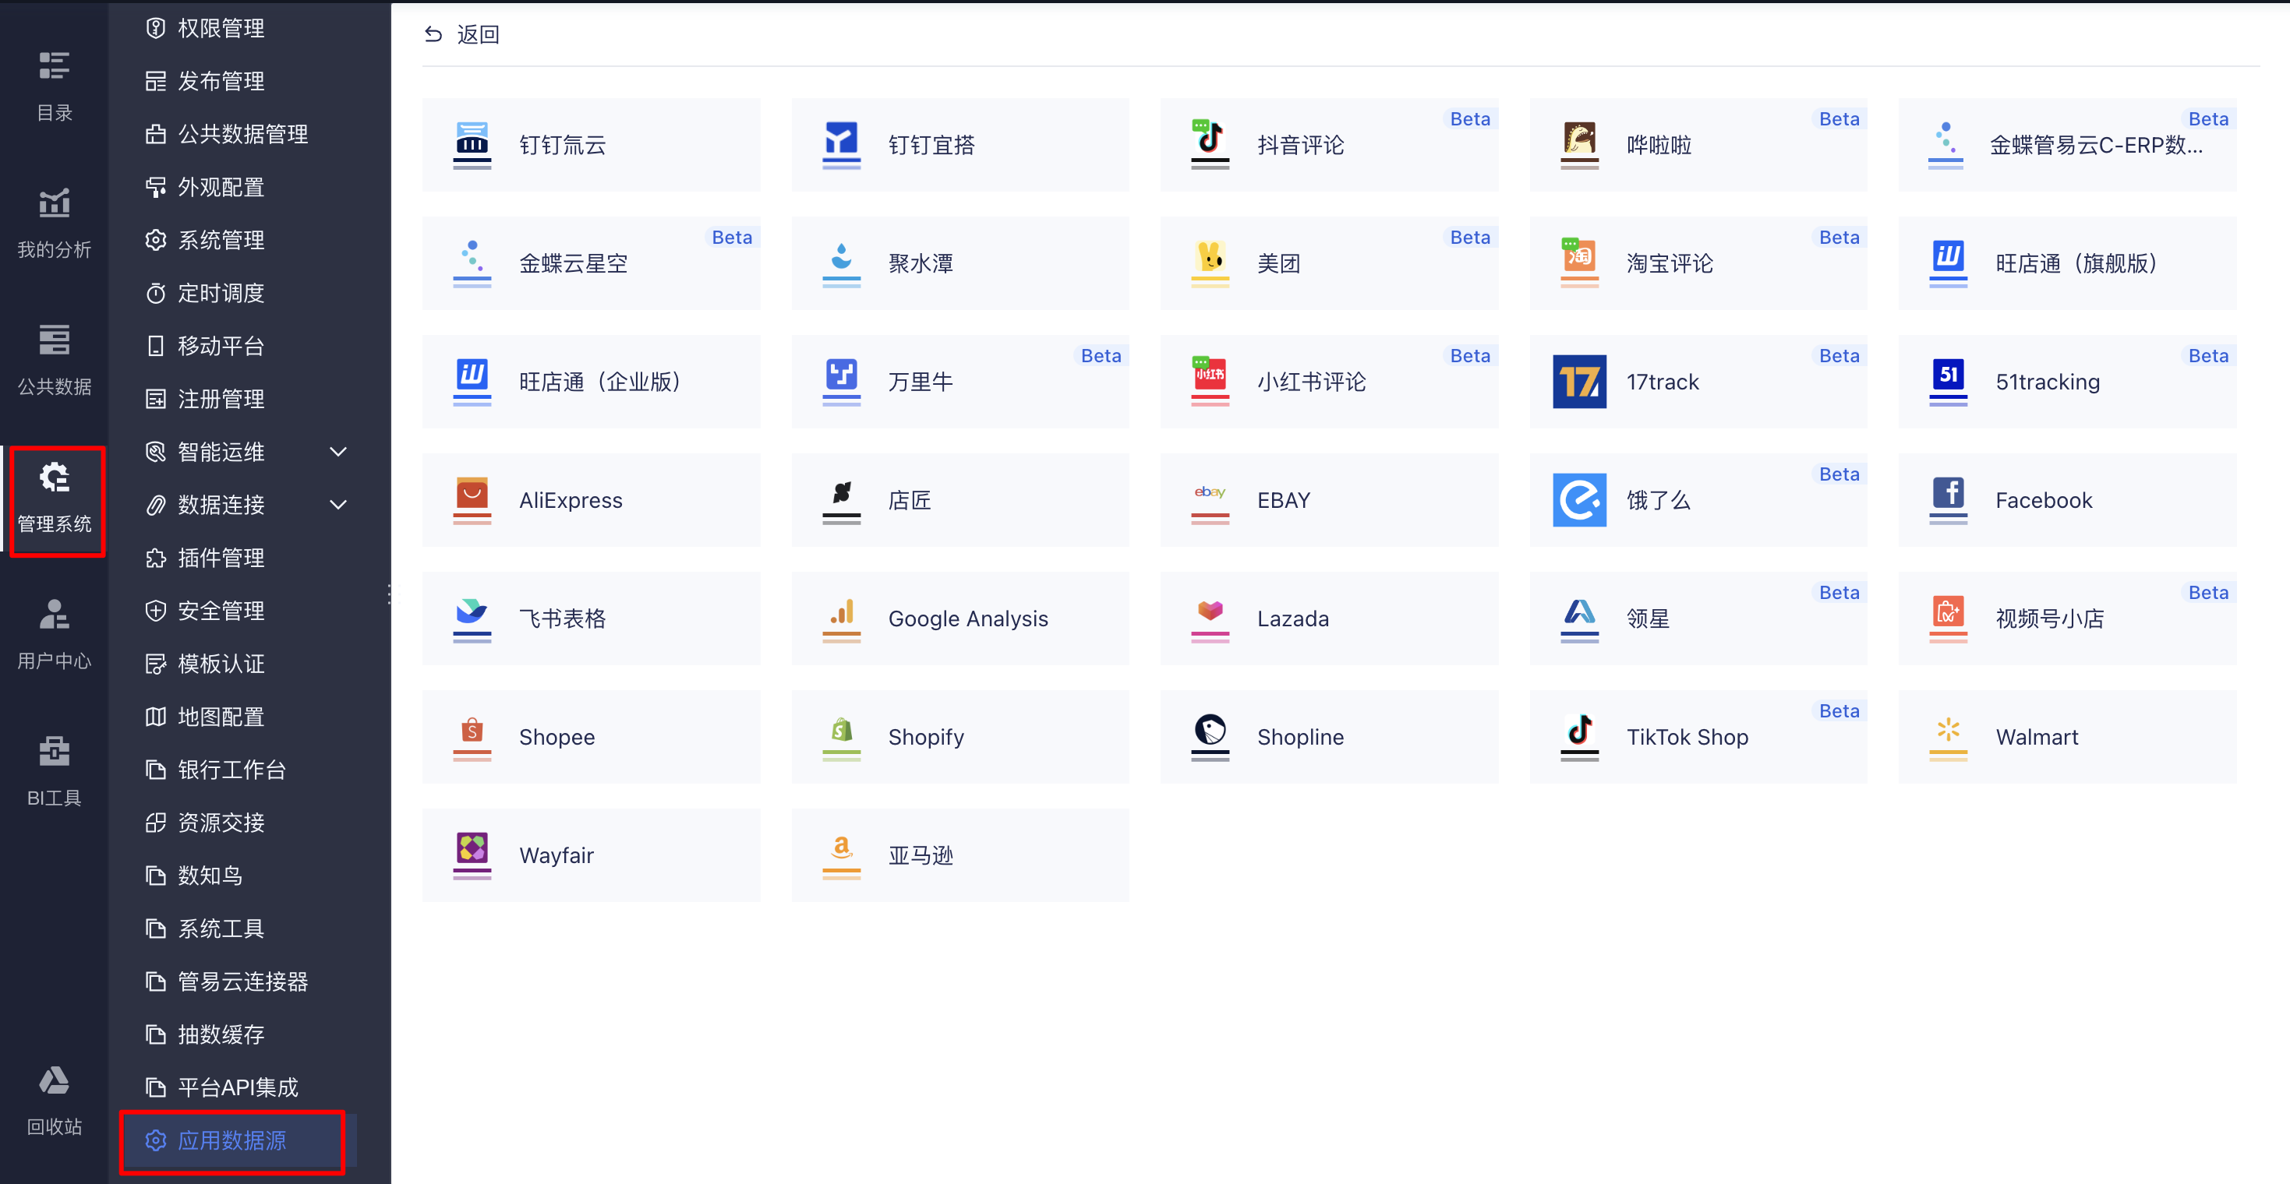Open the 管易云连接器 menu item

242,981
